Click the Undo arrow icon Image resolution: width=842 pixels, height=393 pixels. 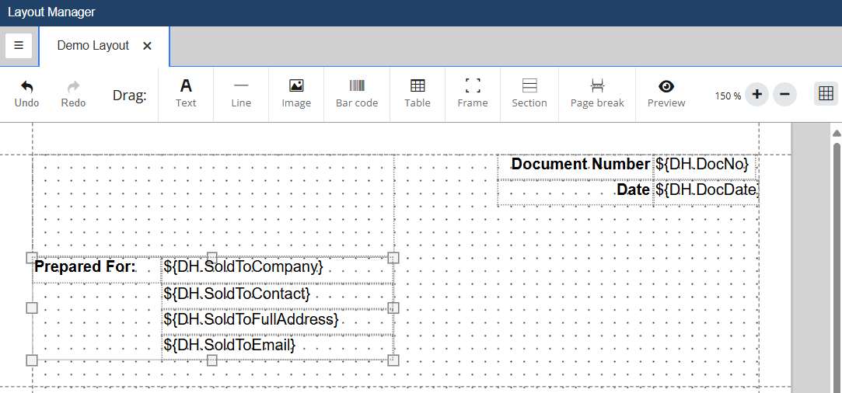[x=26, y=87]
